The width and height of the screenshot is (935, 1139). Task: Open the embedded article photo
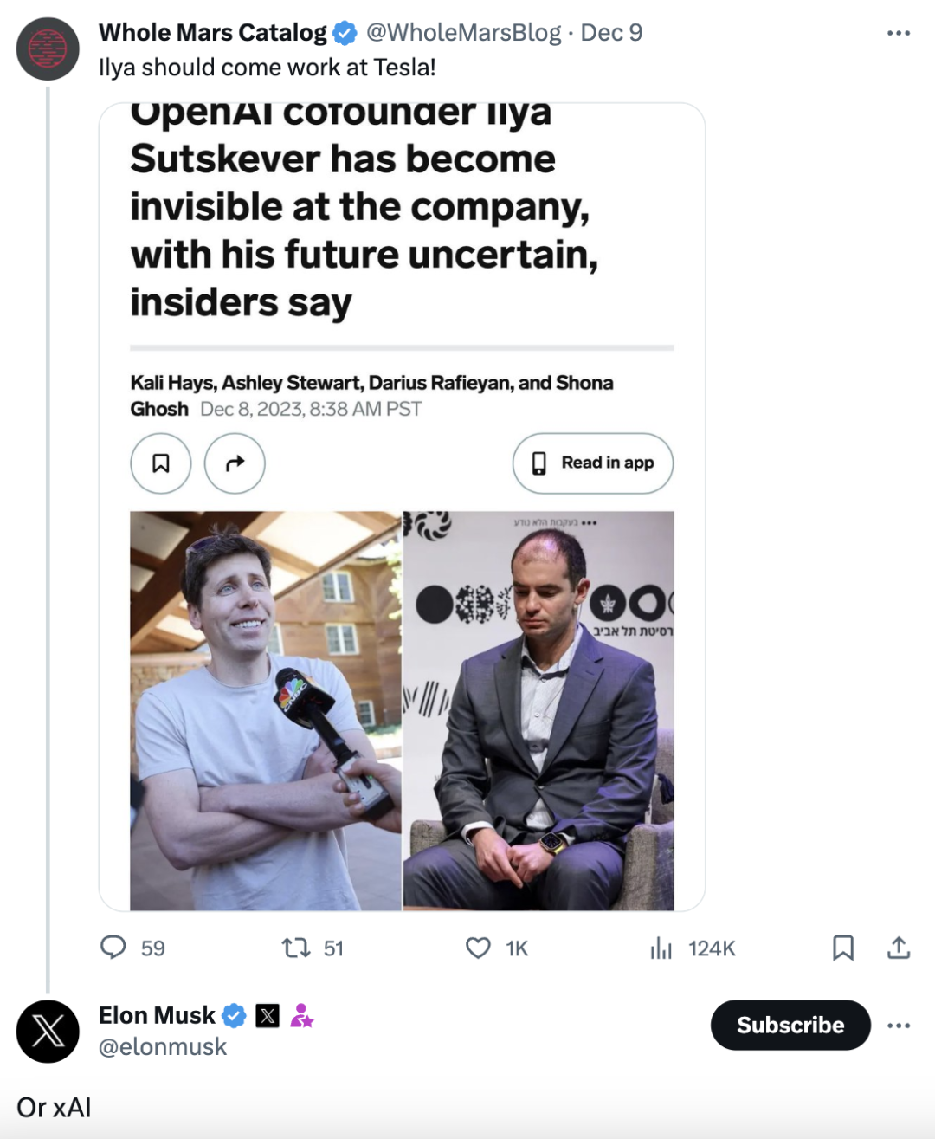tap(402, 710)
